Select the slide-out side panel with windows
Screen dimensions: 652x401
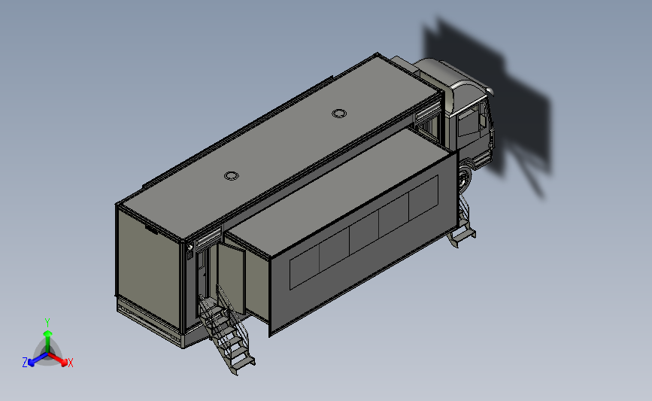[x=363, y=242]
